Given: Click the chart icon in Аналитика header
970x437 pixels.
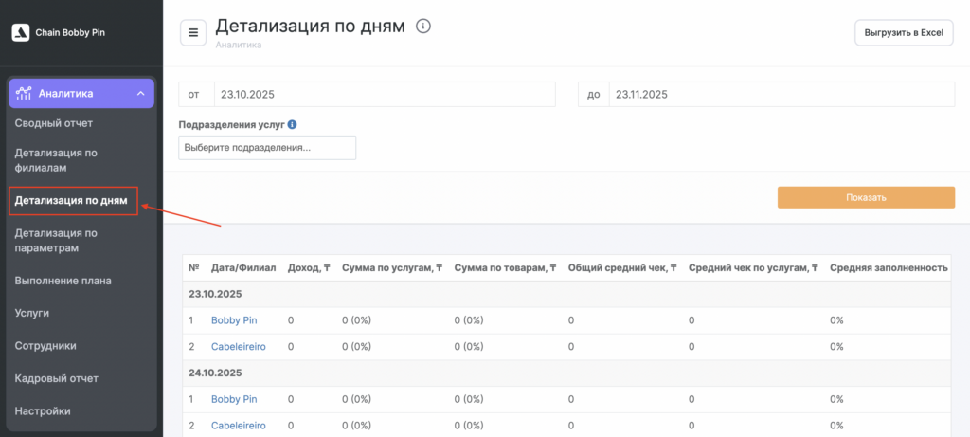Looking at the screenshot, I should click(25, 93).
